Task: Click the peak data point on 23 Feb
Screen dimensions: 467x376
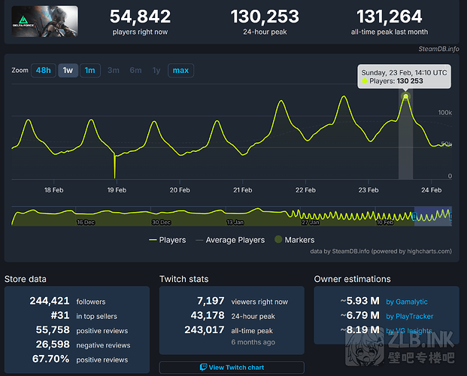Action: (405, 96)
